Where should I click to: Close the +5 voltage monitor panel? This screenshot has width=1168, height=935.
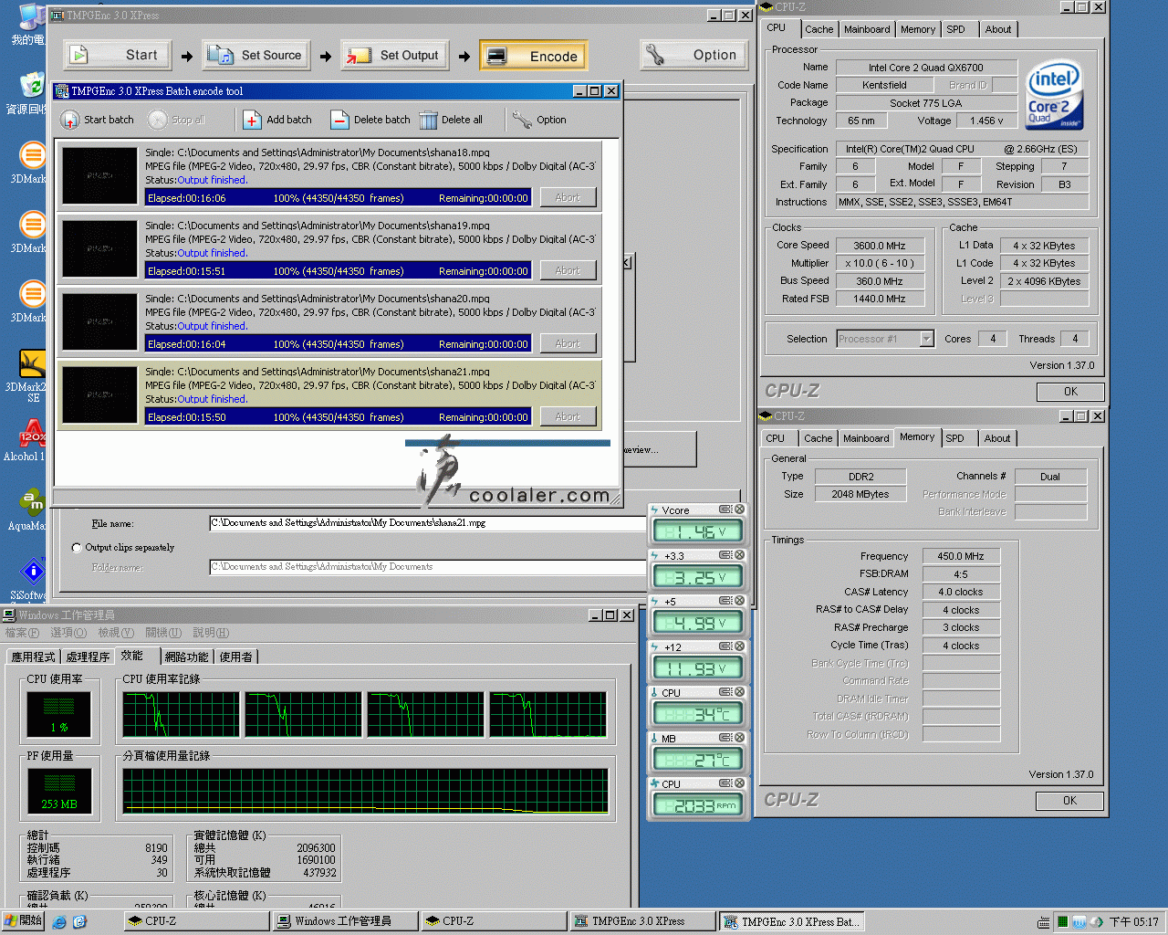pos(740,601)
